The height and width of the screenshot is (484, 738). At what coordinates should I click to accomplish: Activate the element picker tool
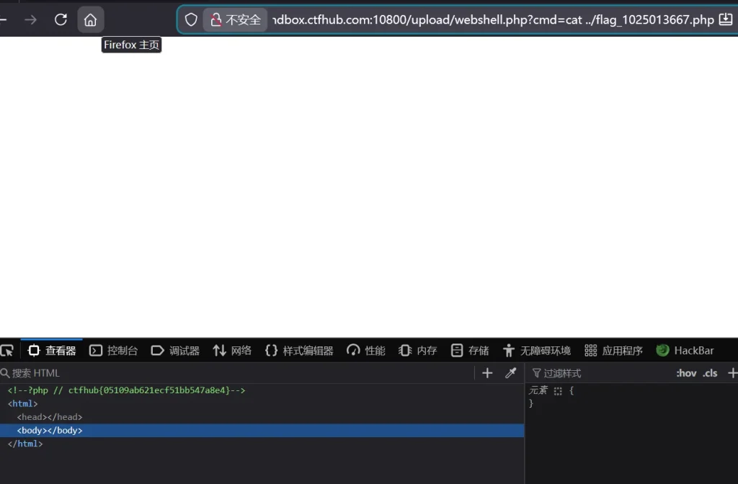tap(7, 351)
